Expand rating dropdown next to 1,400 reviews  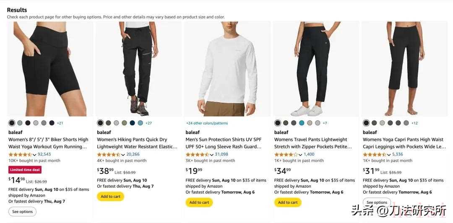point(300,155)
